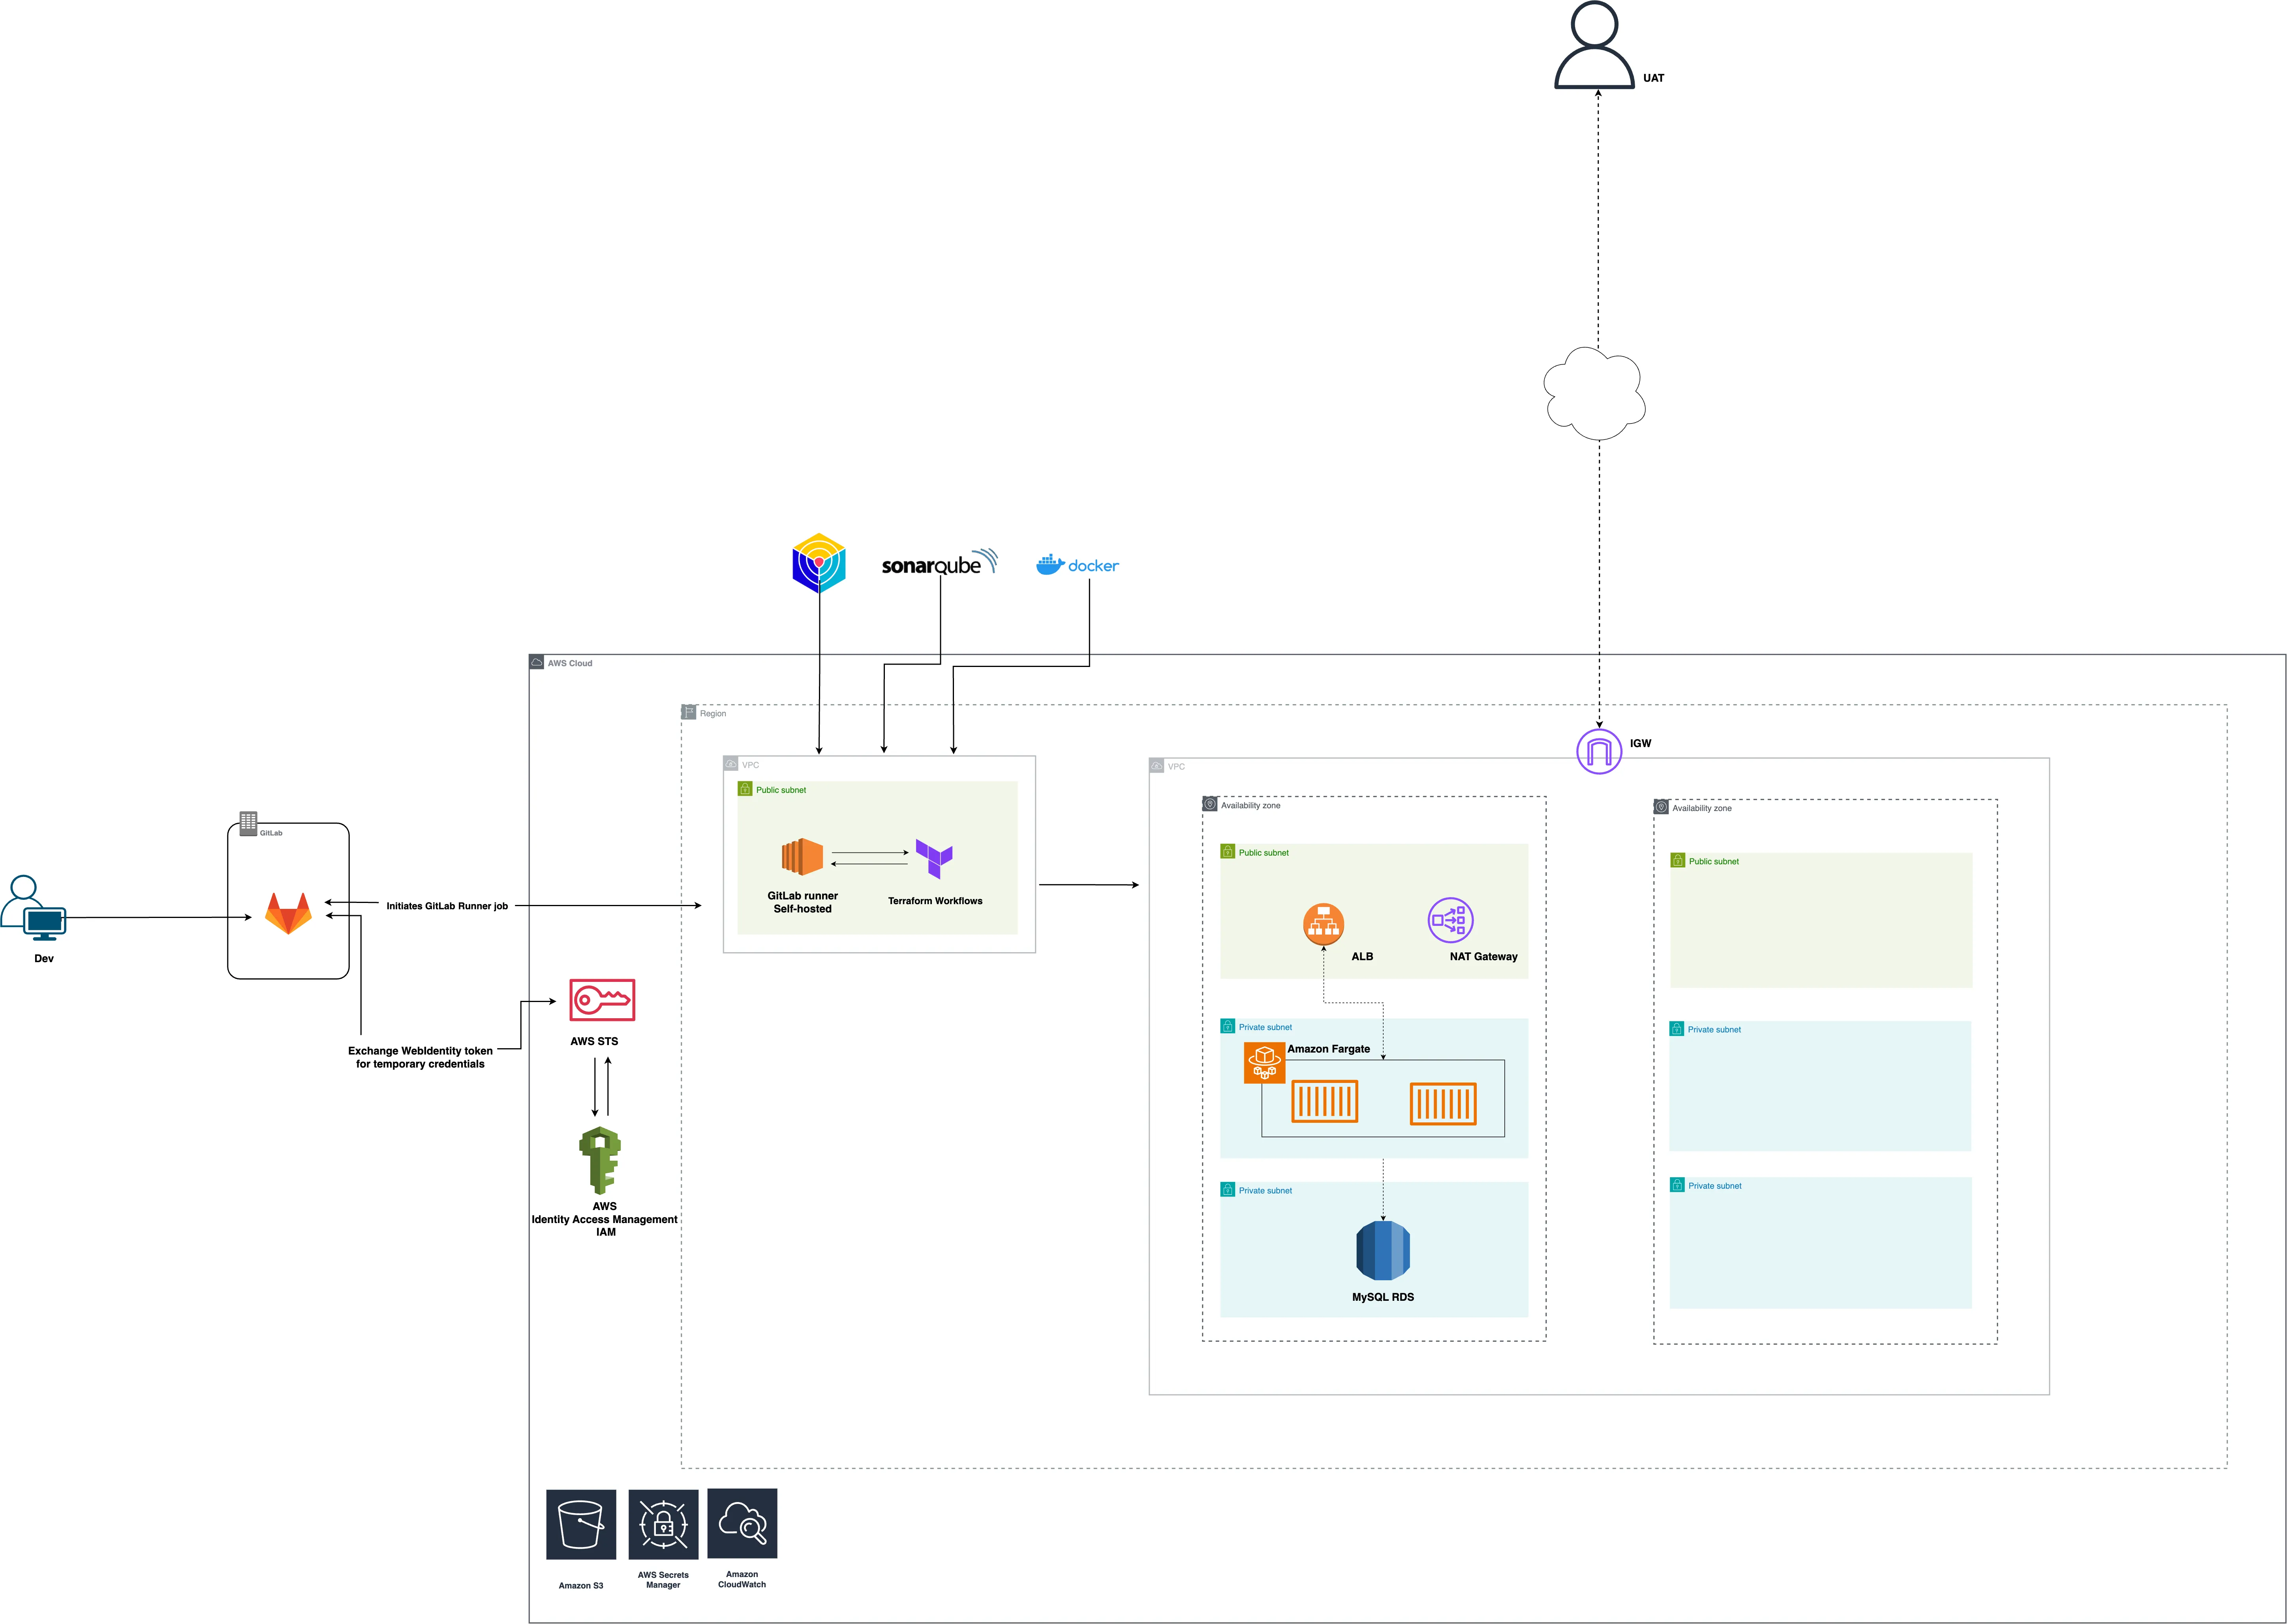2287x1624 pixels.
Task: Select the blue hexagon radar scanner icon
Action: point(819,563)
